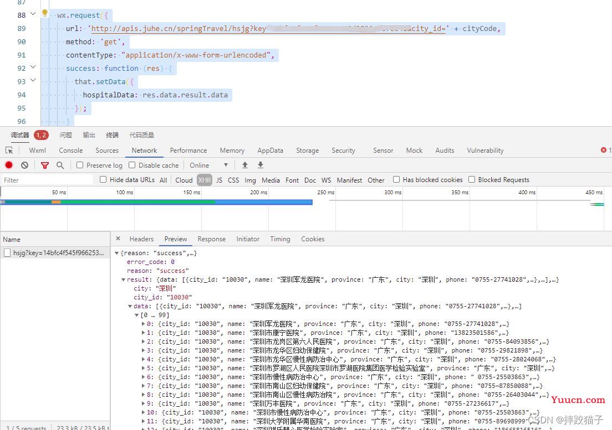612x430 pixels.
Task: Select the Cloud request type filter
Action: coord(184,180)
